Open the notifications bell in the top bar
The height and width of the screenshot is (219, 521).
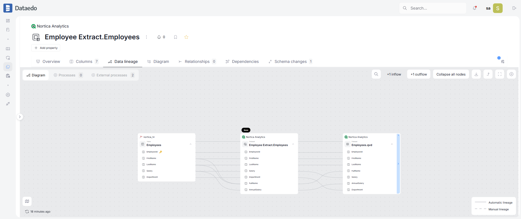click(475, 8)
